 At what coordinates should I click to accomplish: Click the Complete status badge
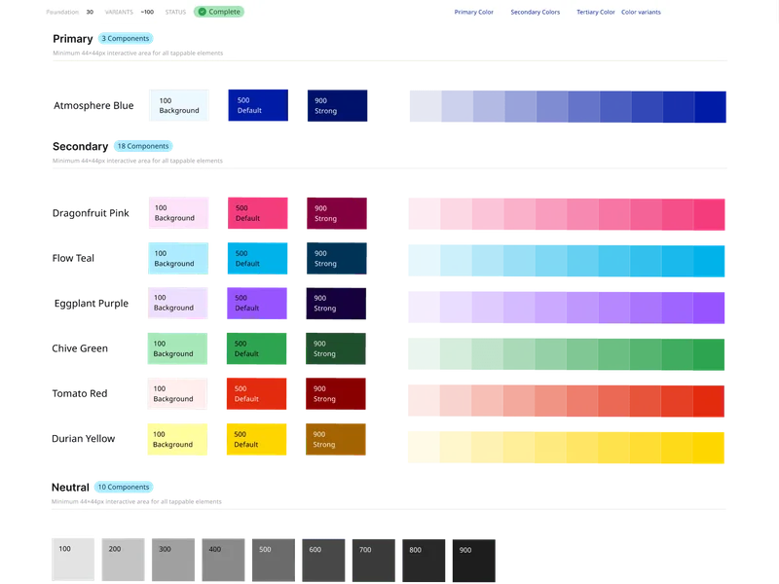(x=218, y=12)
